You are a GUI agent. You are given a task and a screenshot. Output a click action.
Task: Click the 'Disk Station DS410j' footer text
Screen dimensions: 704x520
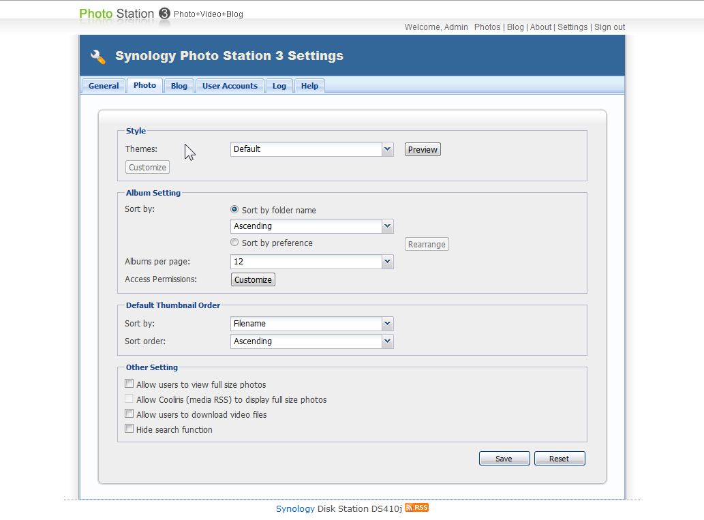[360, 508]
